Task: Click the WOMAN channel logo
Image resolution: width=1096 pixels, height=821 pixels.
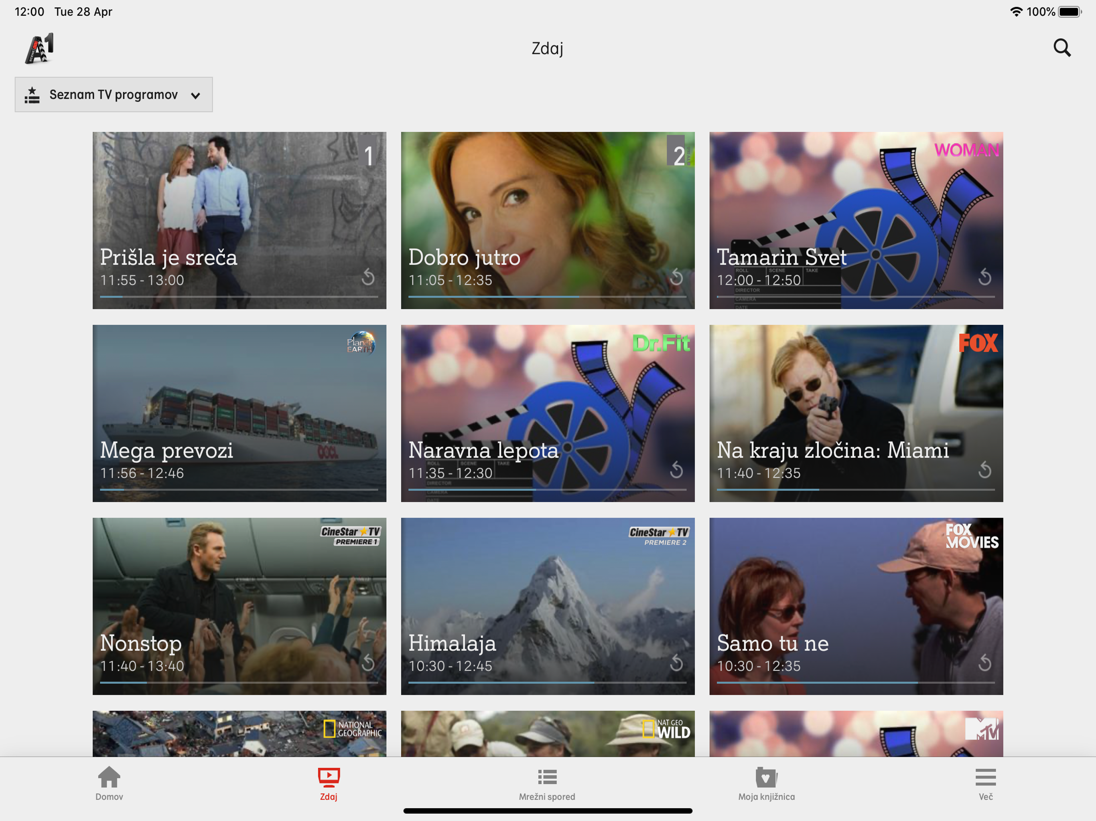Action: tap(966, 150)
